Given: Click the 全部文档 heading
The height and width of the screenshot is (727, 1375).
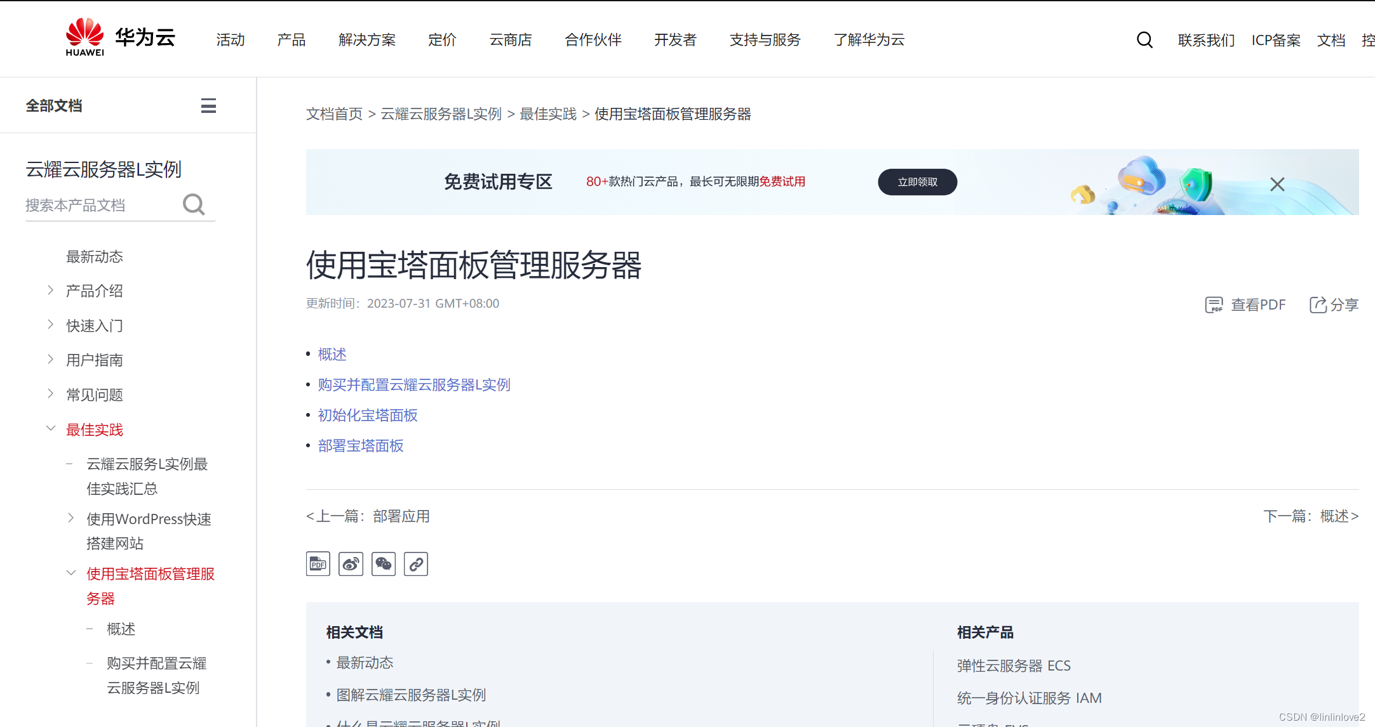Looking at the screenshot, I should 54,106.
